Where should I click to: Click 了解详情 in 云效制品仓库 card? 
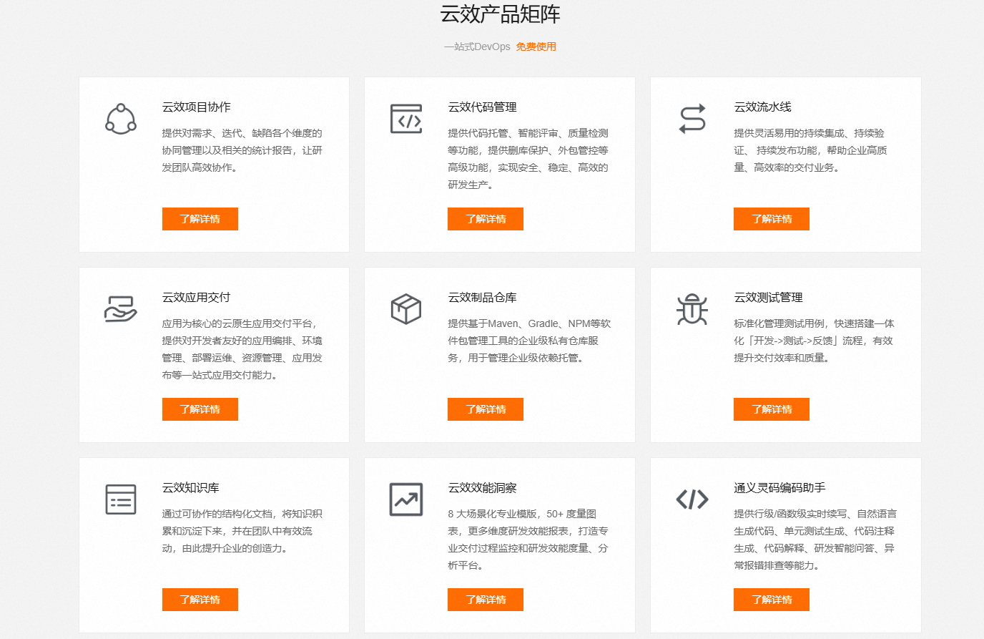[485, 409]
